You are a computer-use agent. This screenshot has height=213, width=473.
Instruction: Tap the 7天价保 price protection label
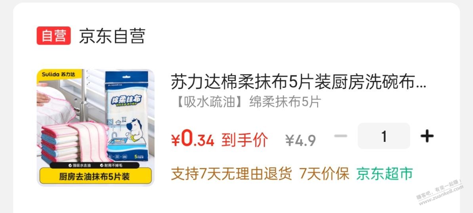coord(324,173)
